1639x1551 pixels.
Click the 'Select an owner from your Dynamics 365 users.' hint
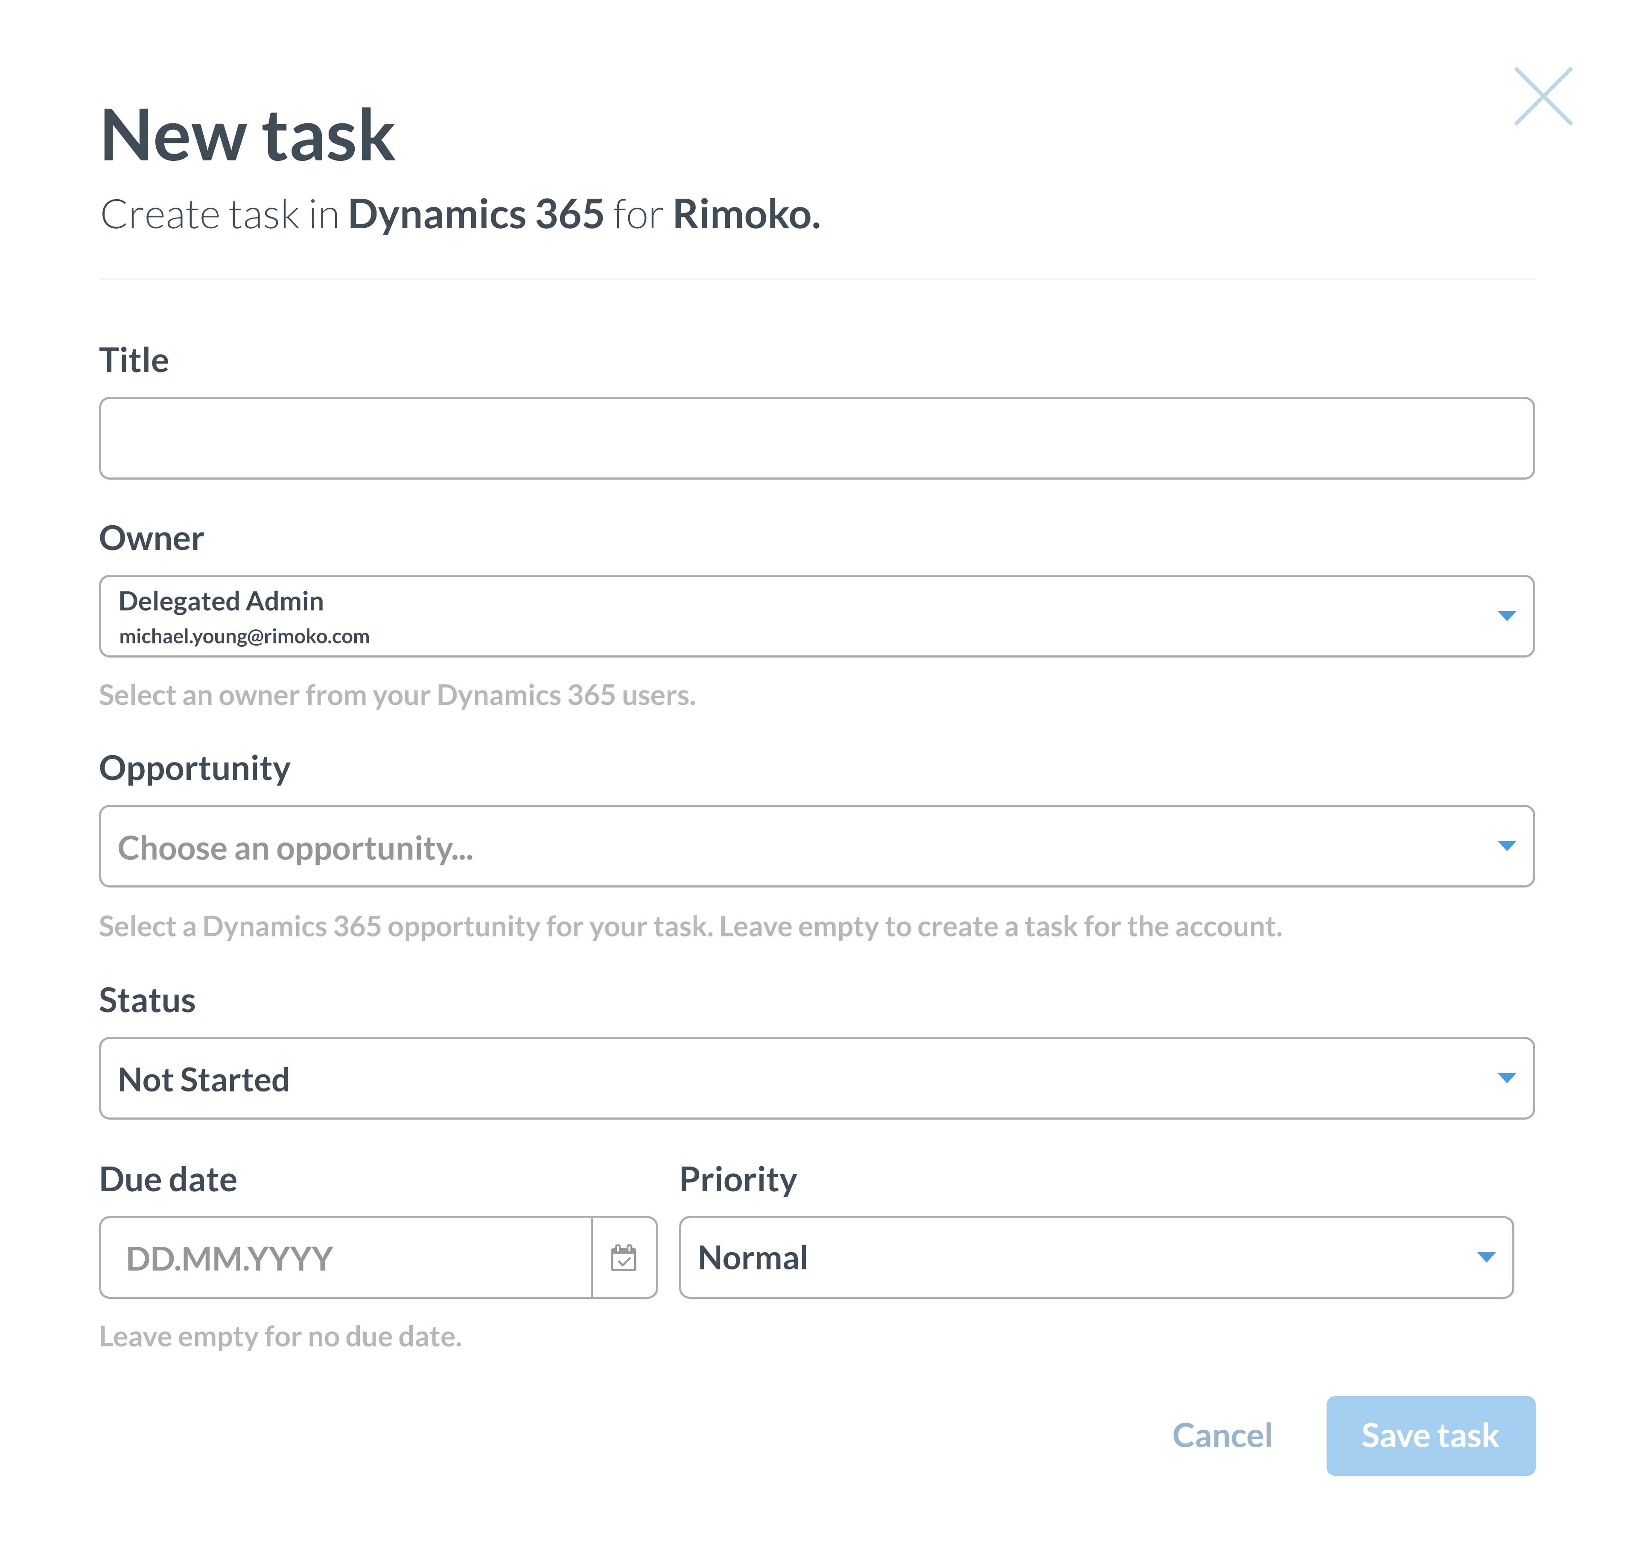pos(397,695)
